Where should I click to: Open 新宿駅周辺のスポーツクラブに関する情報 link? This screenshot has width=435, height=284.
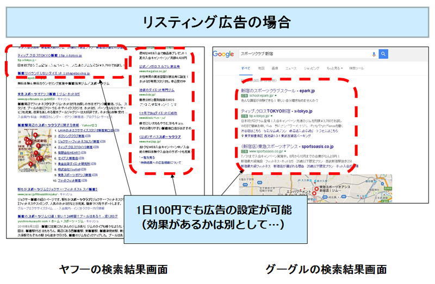[x=48, y=125]
